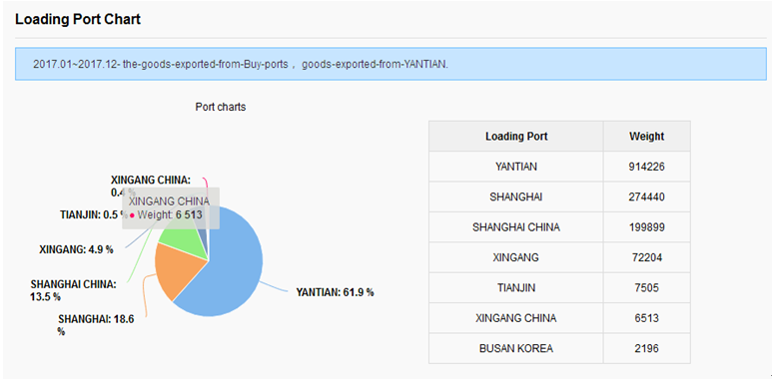Click the SHANGHAI: 18.6 % chart label
The width and height of the screenshot is (772, 385).
pos(96,325)
